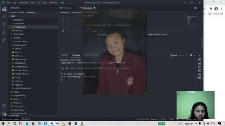Open File Explorer from the taskbar
Screen dimensions: 225x126
(64, 124)
